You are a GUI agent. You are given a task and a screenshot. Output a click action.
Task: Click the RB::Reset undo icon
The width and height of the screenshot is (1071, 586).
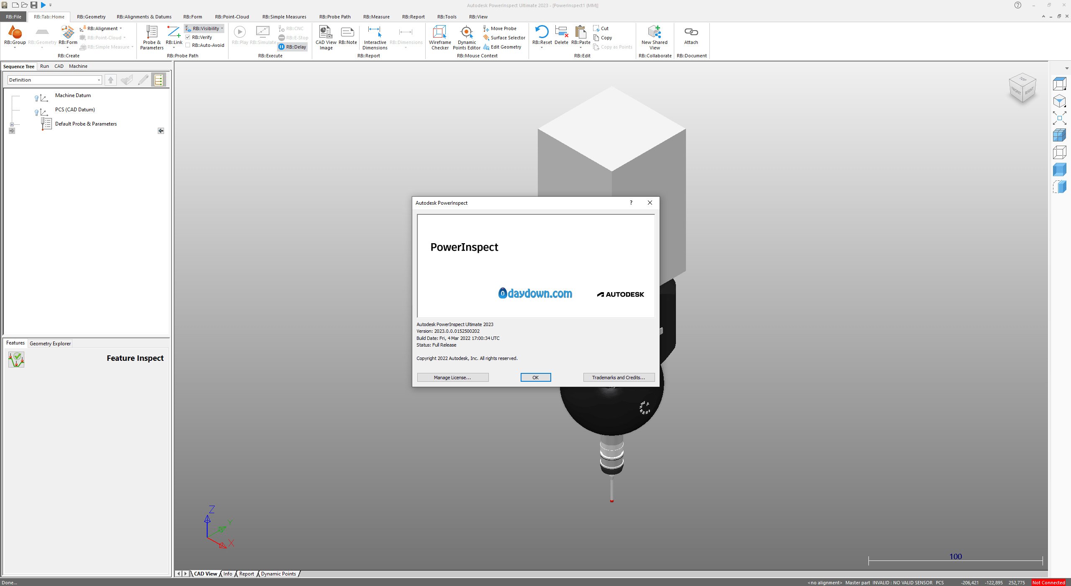pos(542,32)
